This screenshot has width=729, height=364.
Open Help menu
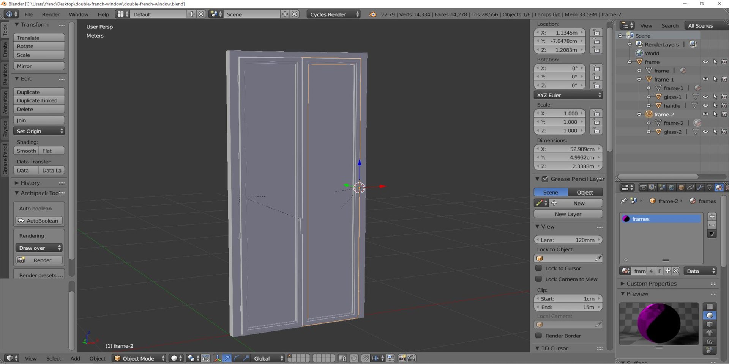(103, 14)
